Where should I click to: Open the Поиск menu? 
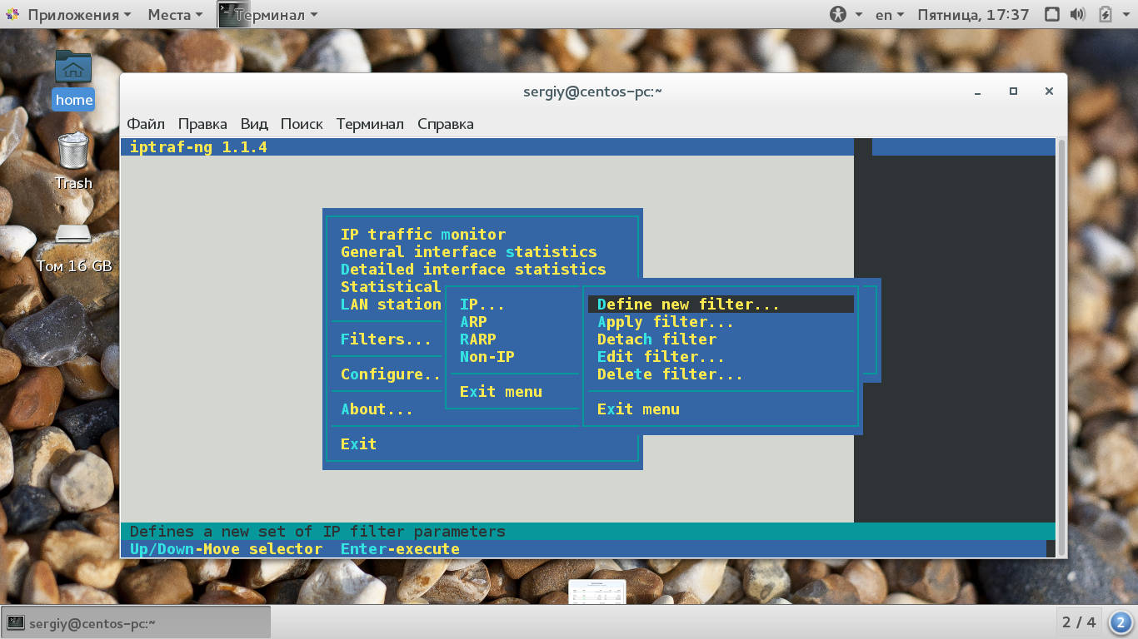[x=302, y=124]
